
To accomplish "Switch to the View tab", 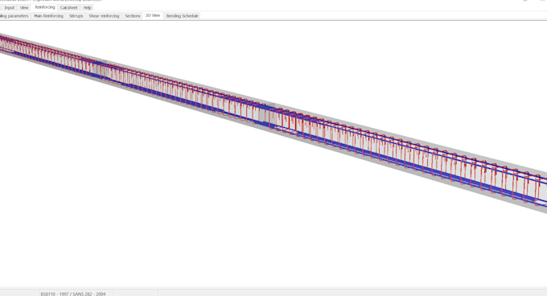I will (x=24, y=8).
